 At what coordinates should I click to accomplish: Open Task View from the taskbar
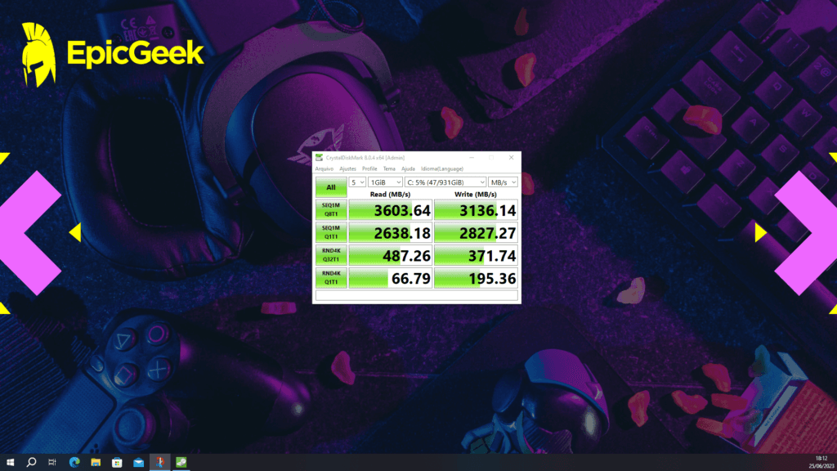coord(51,462)
